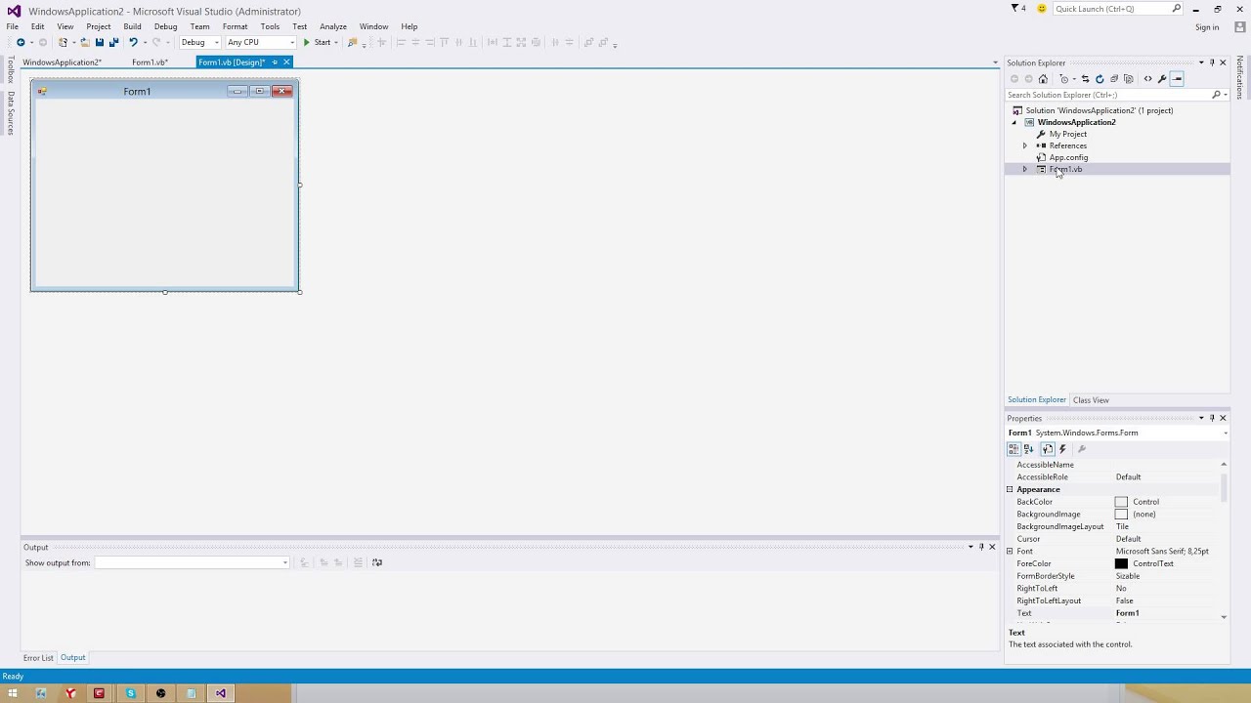Expand the Form1.vb node
Viewport: 1251px width, 703px height.
point(1025,169)
